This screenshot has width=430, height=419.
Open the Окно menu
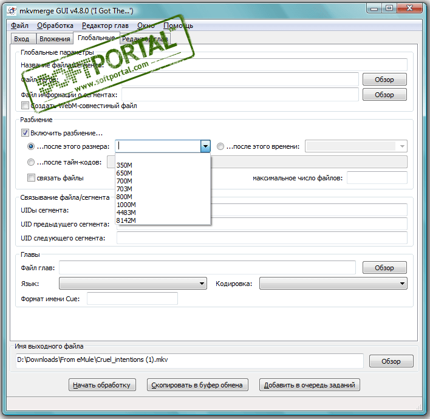(146, 26)
